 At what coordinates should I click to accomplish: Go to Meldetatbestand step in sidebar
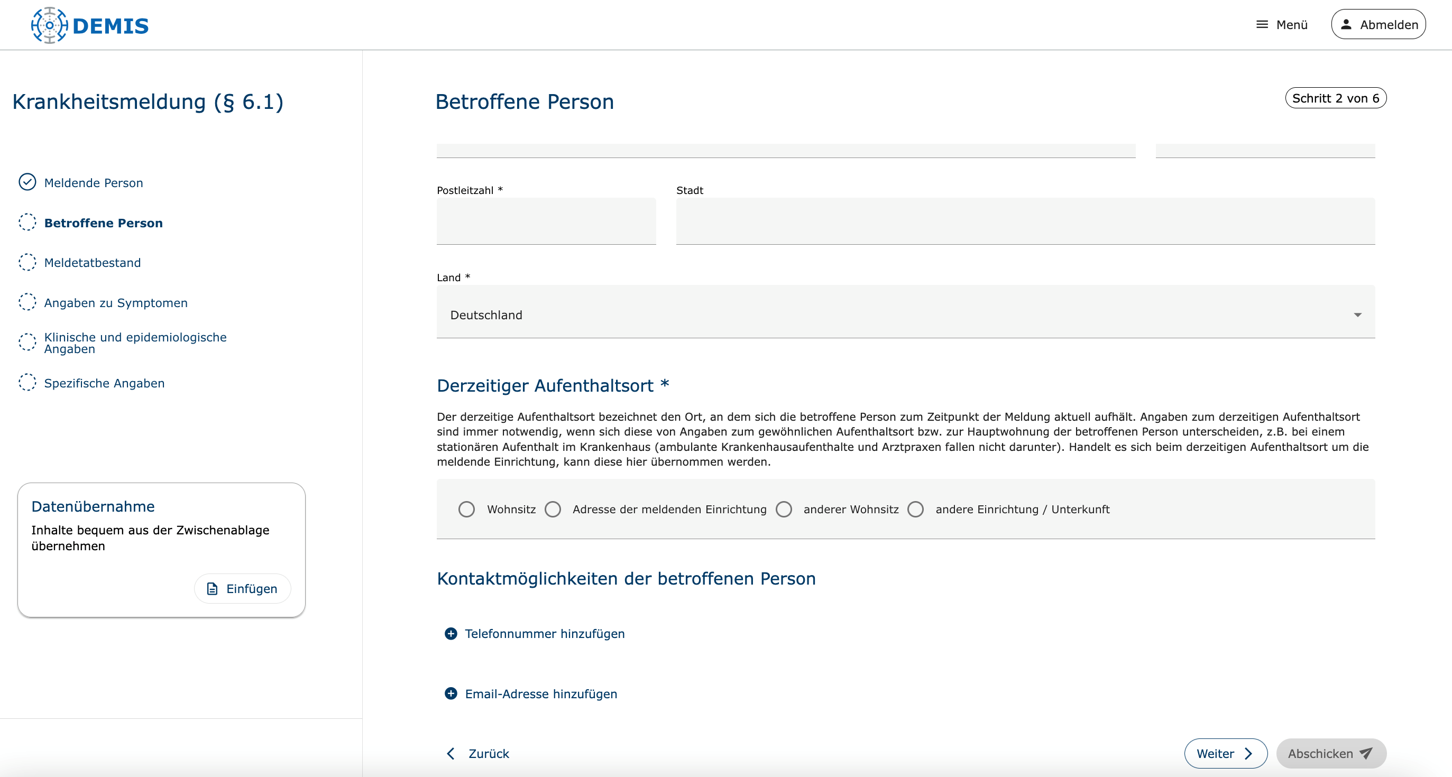pos(93,263)
